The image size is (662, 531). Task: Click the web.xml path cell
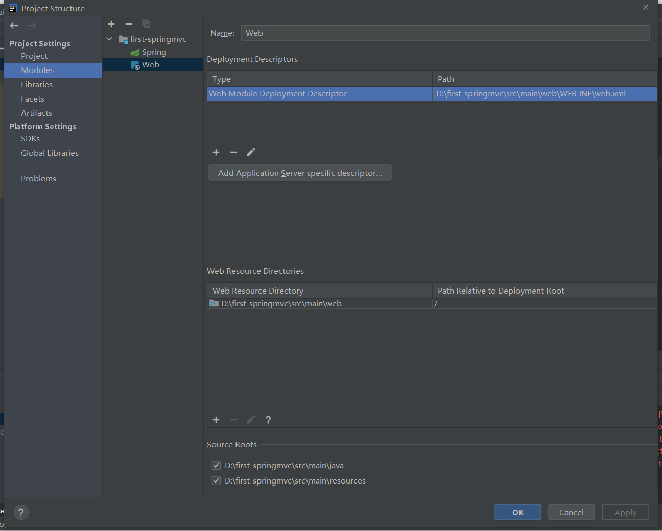545,94
